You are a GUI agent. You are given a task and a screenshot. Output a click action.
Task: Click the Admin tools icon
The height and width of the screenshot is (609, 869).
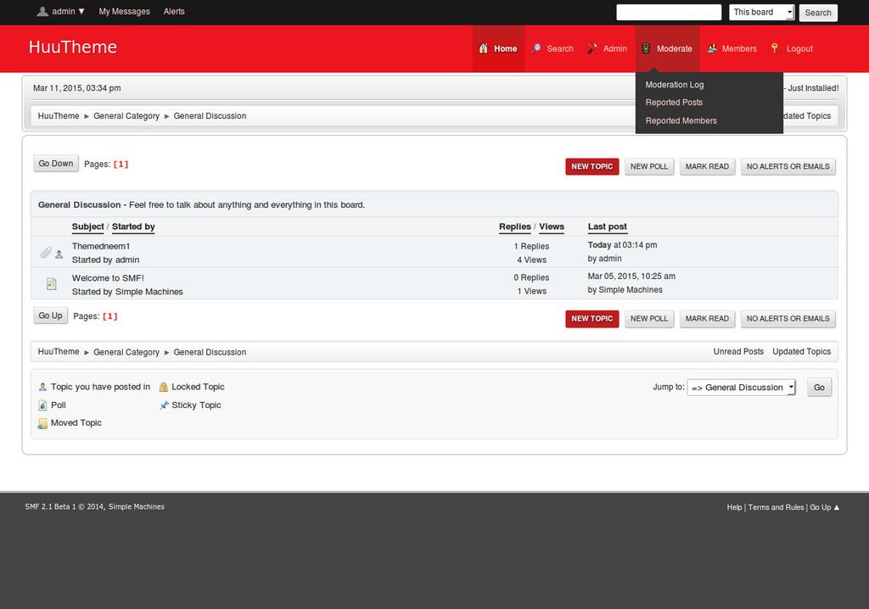[x=592, y=48]
